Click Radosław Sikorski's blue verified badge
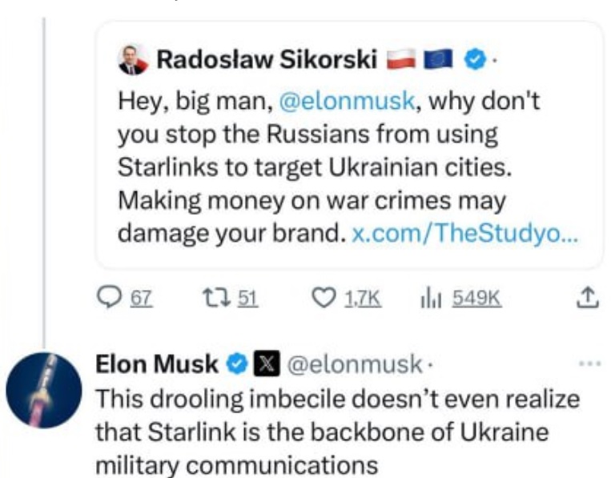 coord(476,59)
